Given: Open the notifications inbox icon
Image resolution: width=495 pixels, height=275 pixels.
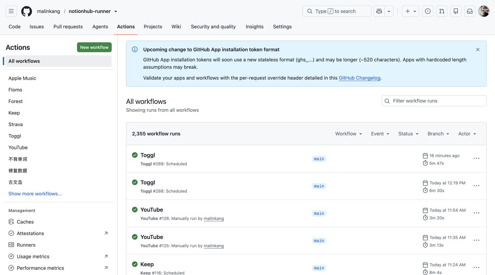Looking at the screenshot, I should click(470, 11).
